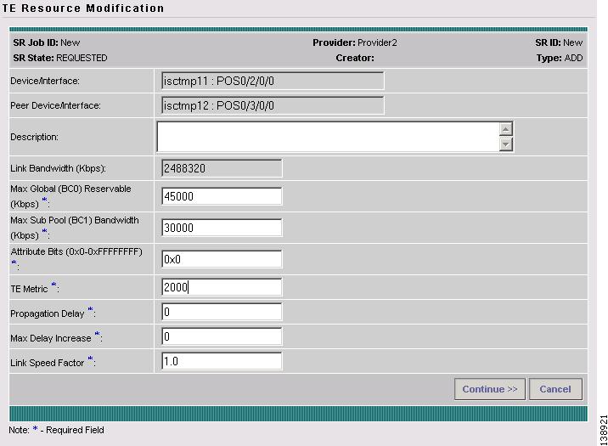Focus the Max Sub Pool (BC1) Bandwidth field
Image resolution: width=608 pixels, height=446 pixels.
(222, 228)
